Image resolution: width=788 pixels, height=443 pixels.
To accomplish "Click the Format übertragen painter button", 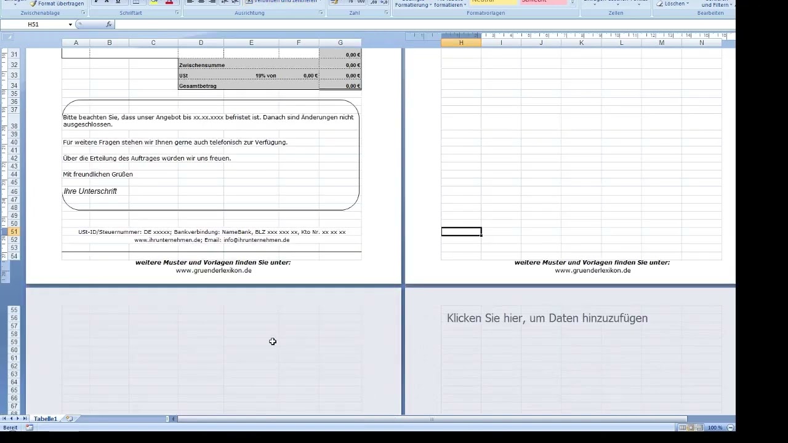I will coord(57,3).
